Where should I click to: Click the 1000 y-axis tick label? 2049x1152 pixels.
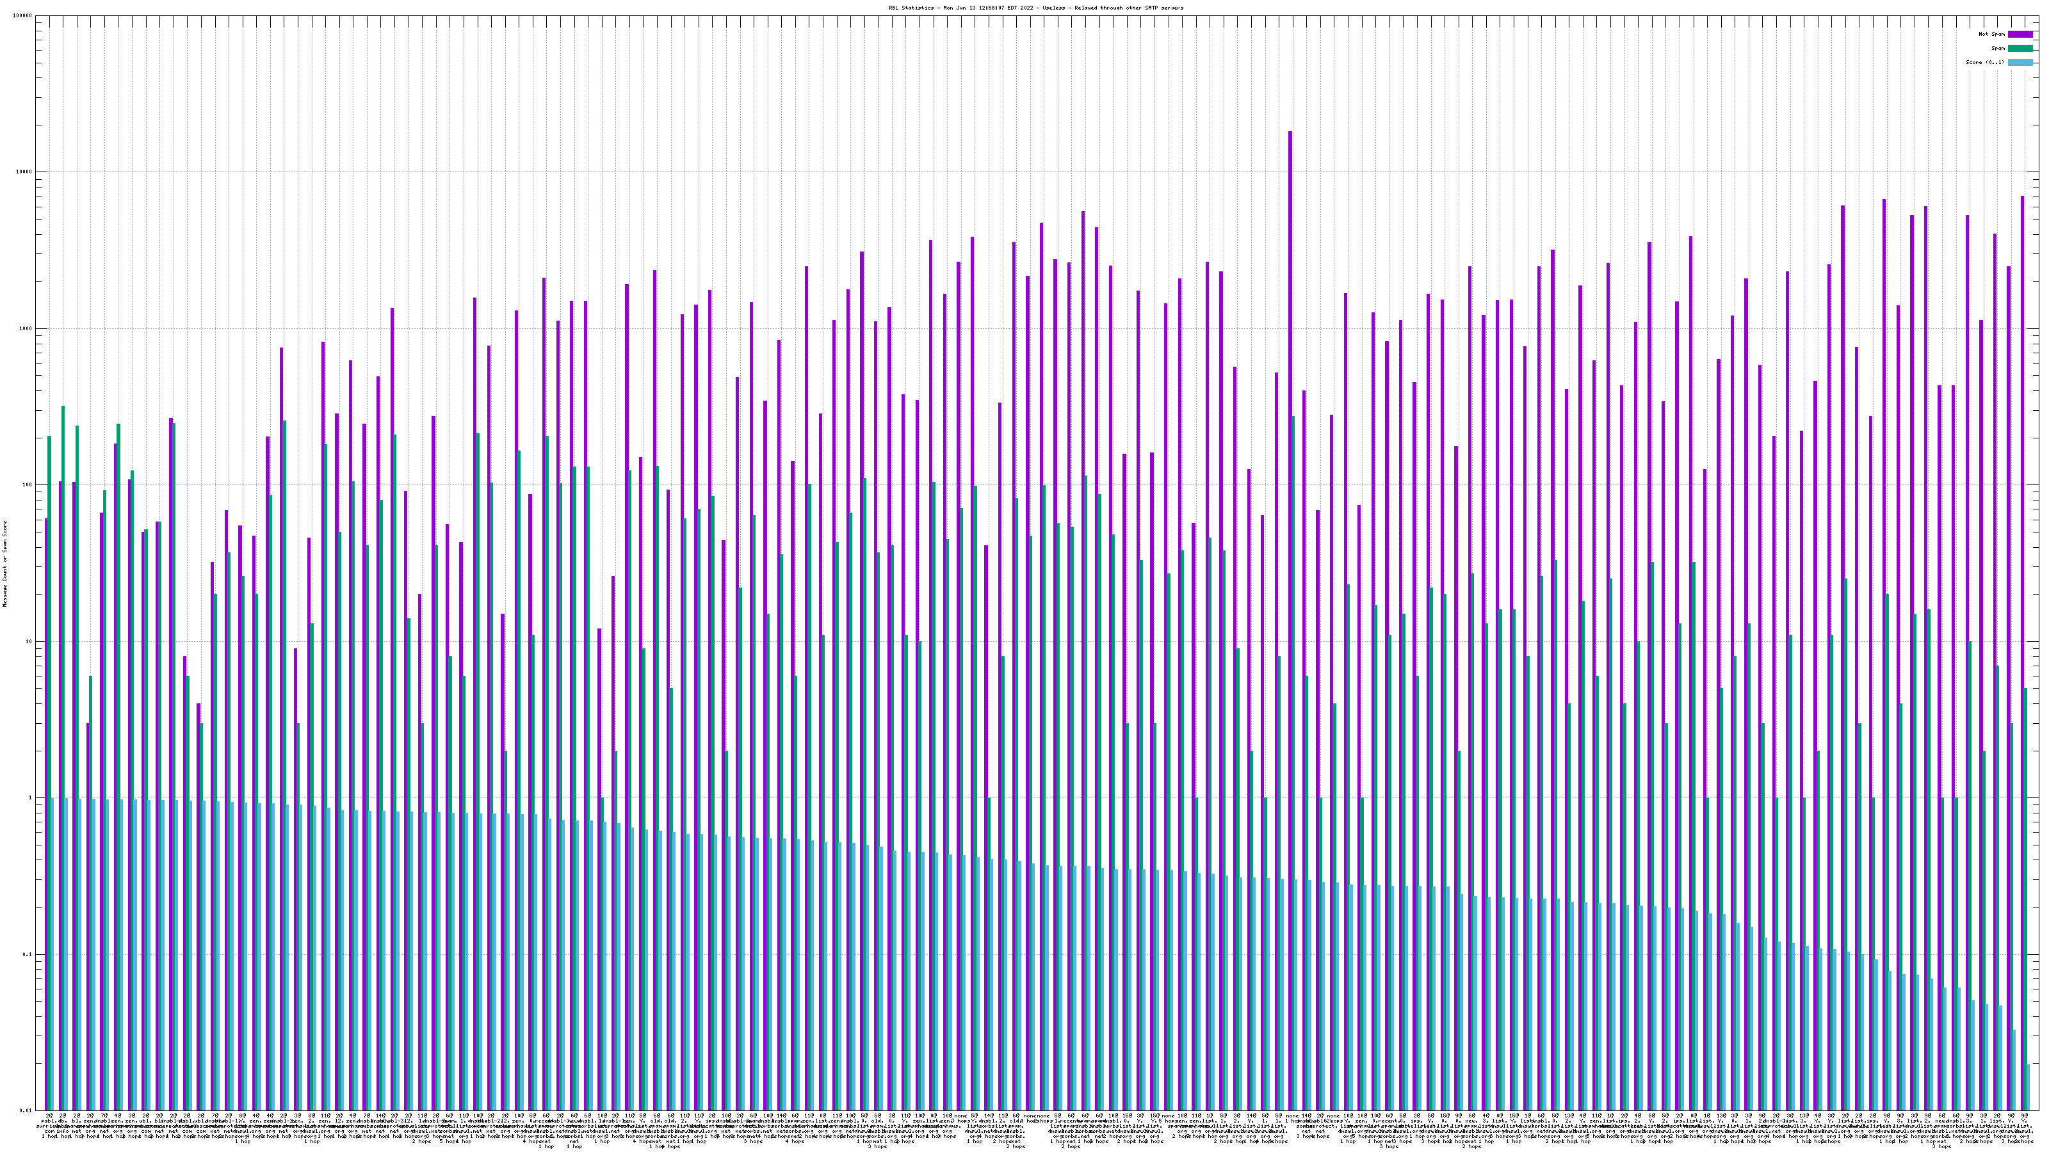click(x=26, y=328)
